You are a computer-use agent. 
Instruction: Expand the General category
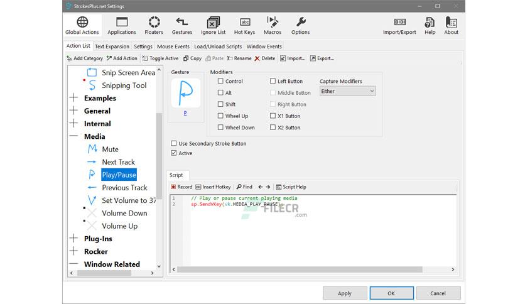pos(73,111)
